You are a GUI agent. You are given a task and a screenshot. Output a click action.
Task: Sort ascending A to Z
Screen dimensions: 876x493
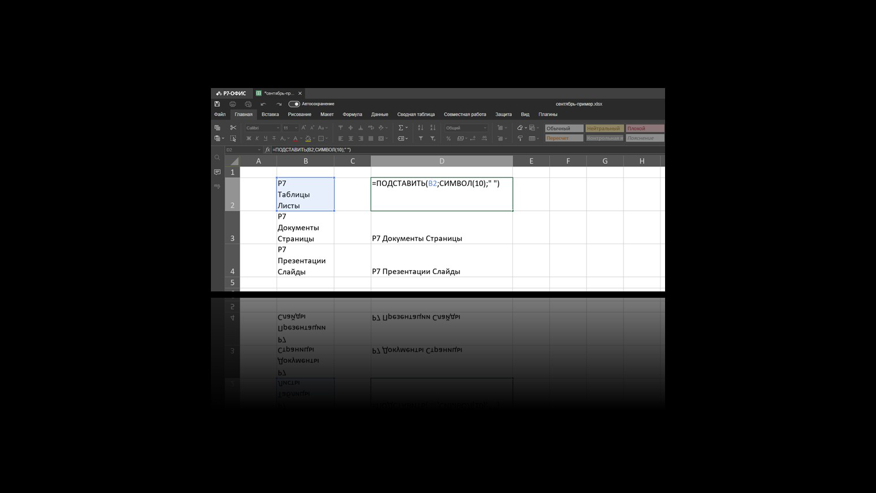pos(420,128)
